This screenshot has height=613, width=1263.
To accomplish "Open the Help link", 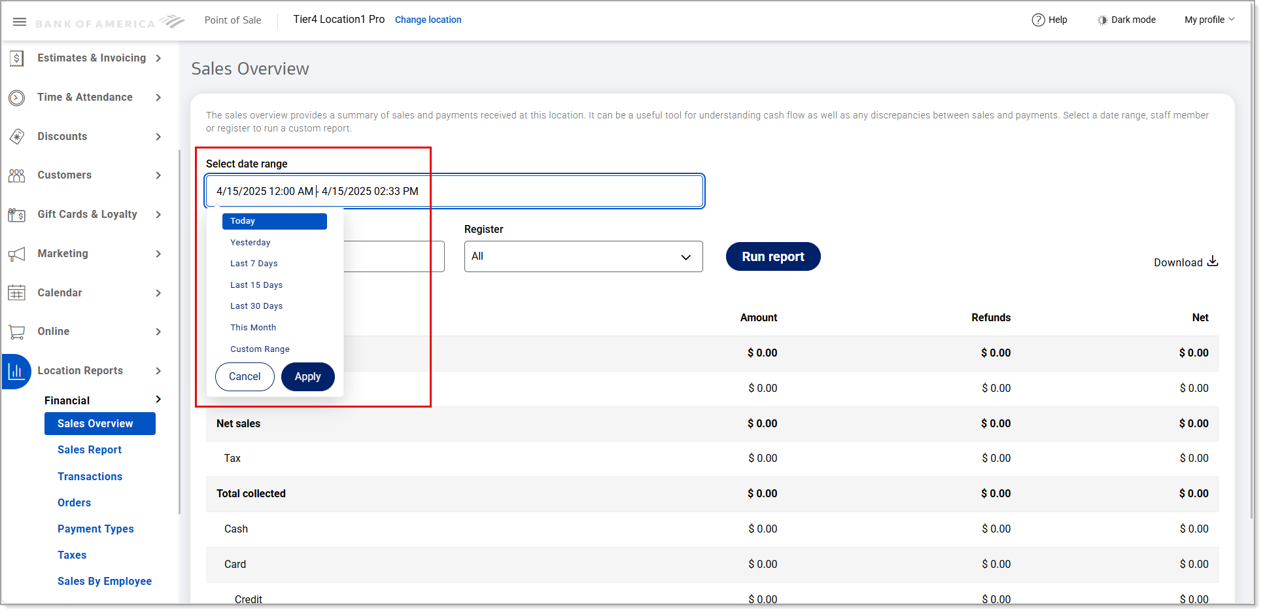I will click(x=1058, y=20).
